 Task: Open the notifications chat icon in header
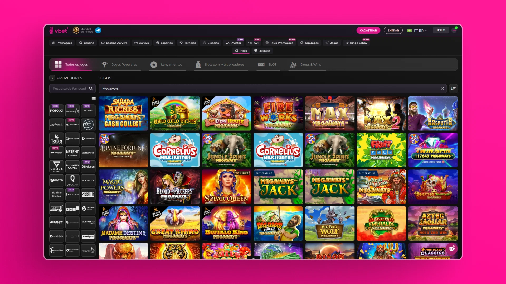point(454,30)
